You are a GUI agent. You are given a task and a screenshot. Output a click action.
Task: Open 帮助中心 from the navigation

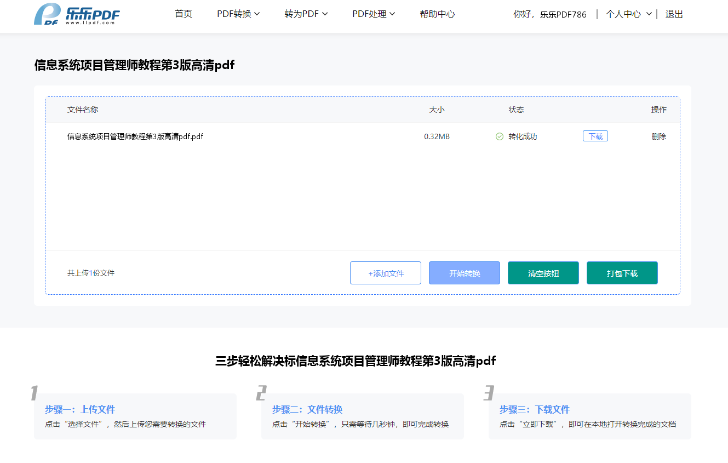(x=437, y=14)
